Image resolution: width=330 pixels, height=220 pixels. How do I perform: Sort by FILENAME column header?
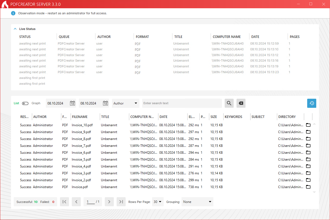coord(80,117)
